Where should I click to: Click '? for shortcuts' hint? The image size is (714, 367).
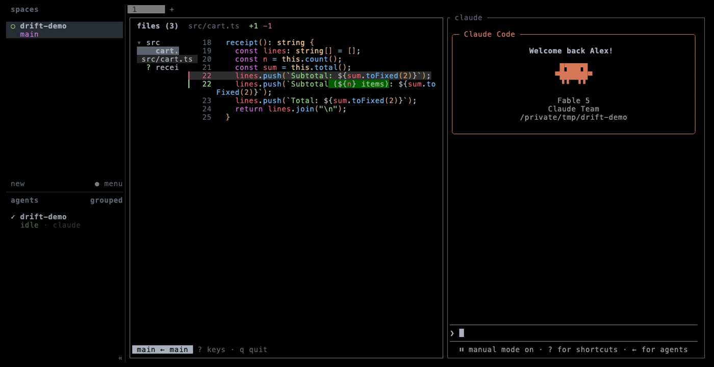pyautogui.click(x=583, y=350)
